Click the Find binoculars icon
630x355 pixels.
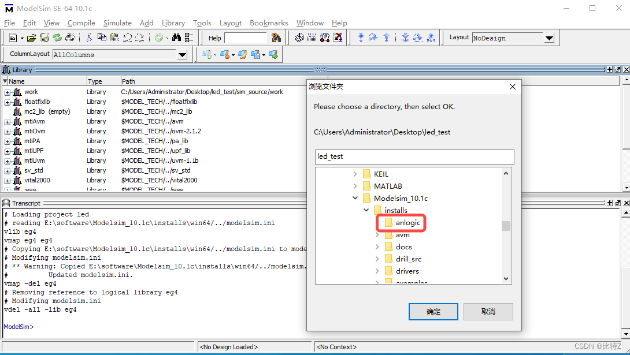click(176, 37)
